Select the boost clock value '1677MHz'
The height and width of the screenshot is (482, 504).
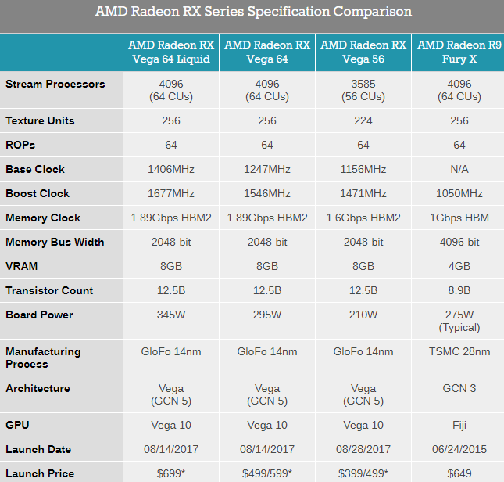point(171,193)
